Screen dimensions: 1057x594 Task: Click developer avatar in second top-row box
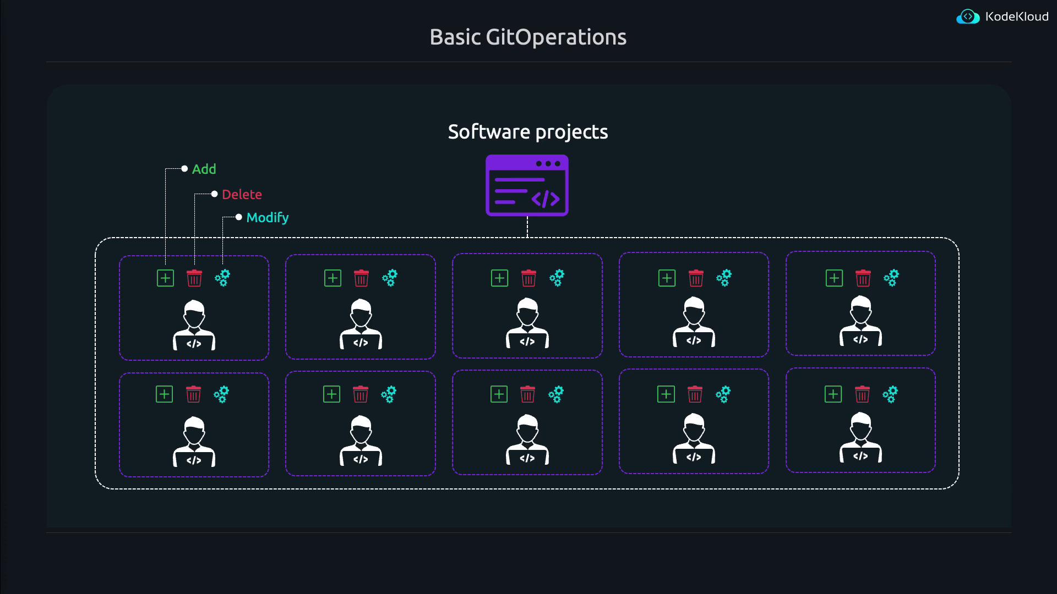point(361,324)
